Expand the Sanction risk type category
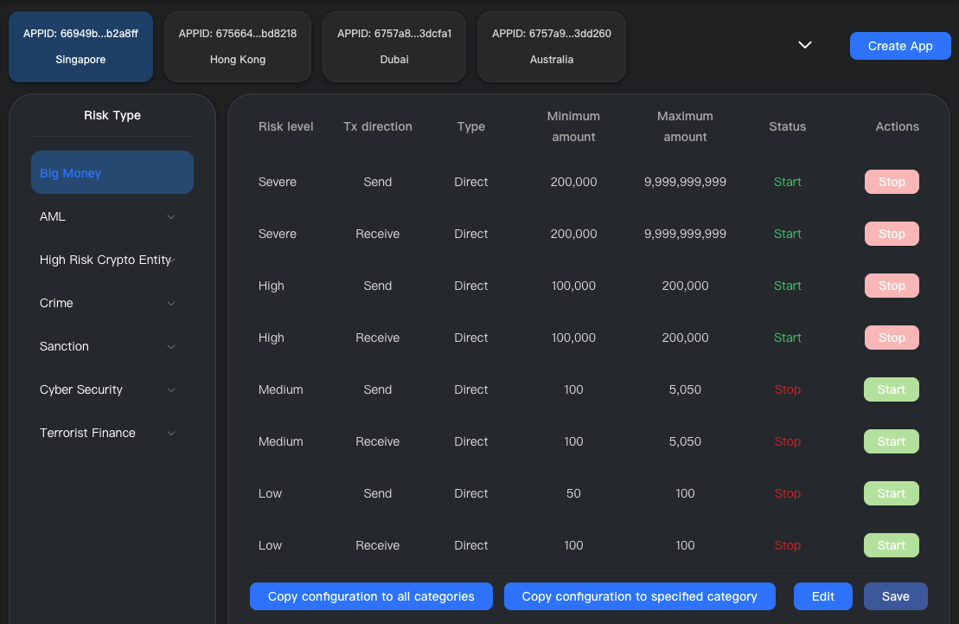 click(170, 346)
